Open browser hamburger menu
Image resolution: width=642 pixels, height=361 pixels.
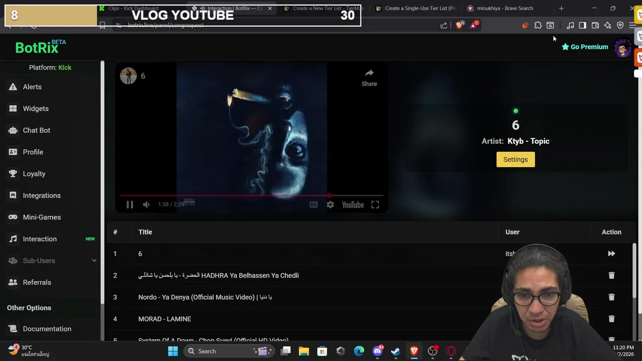click(x=632, y=25)
